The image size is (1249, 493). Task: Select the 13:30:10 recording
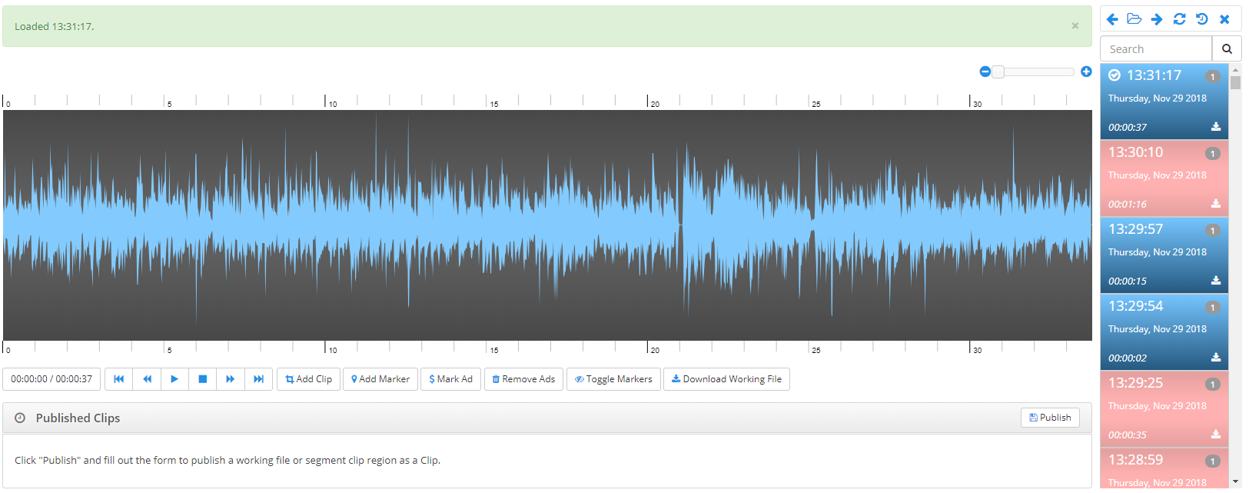click(x=1164, y=178)
